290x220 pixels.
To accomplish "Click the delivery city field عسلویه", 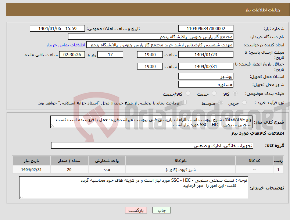I will 206,85.
